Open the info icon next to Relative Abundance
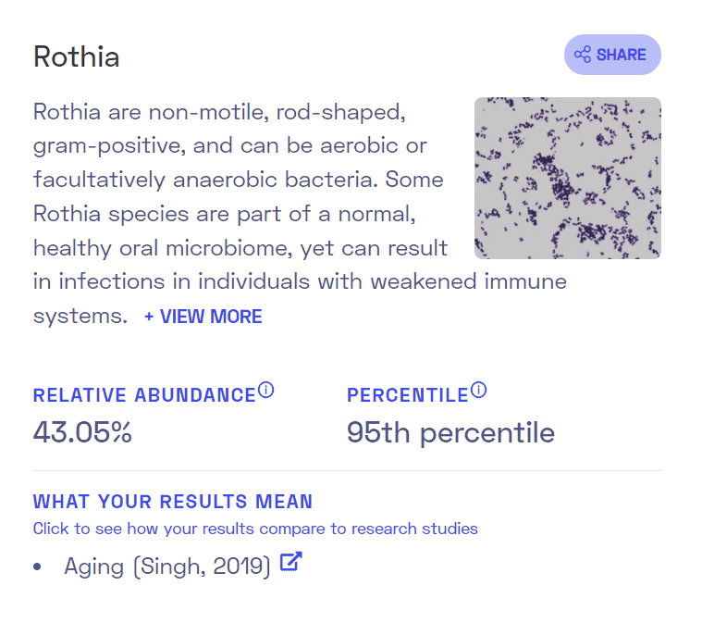 click(266, 390)
